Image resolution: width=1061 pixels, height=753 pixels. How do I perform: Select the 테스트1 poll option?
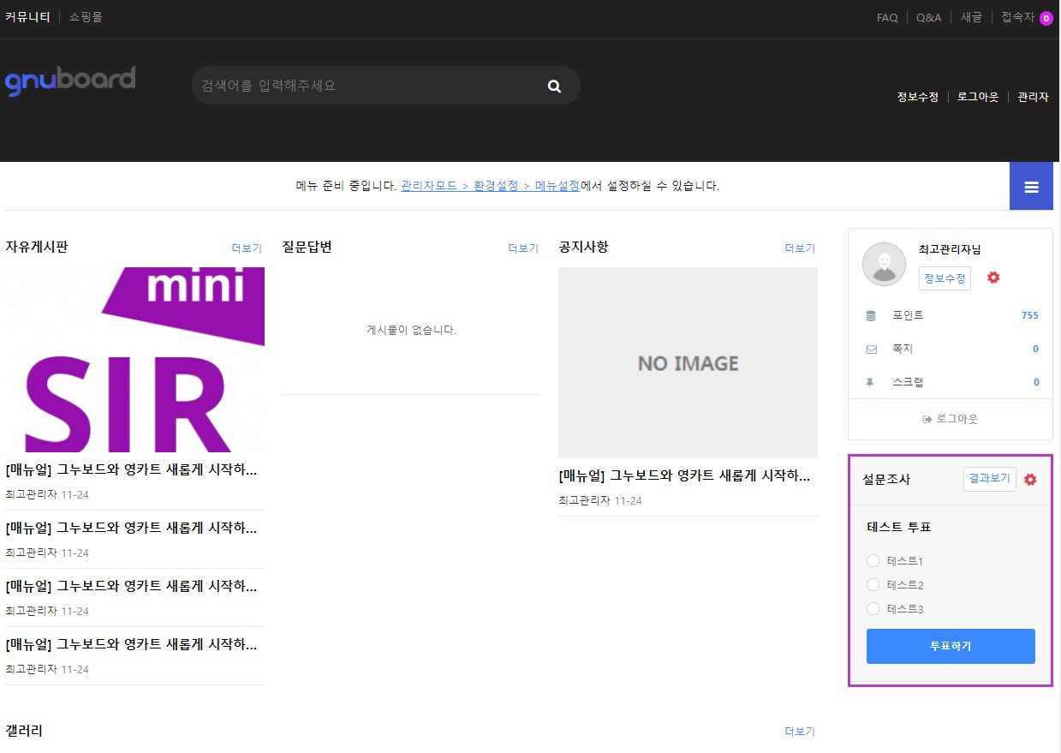(873, 561)
